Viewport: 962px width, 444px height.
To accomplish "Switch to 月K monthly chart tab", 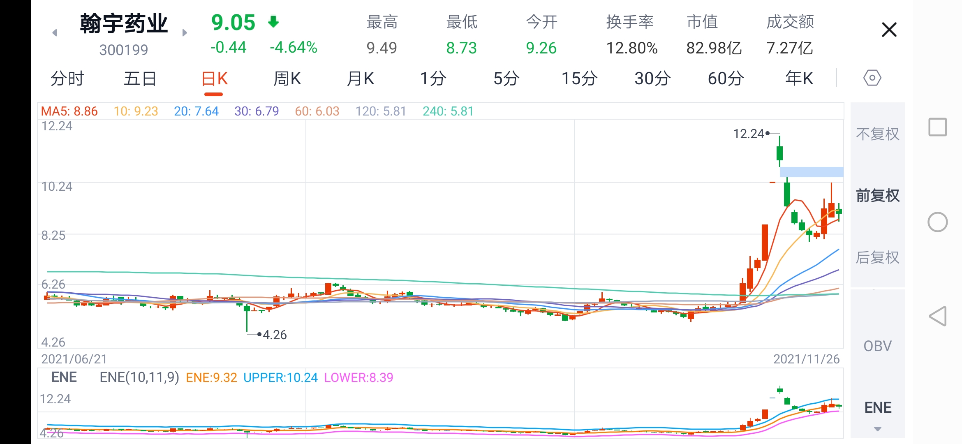I will pyautogui.click(x=360, y=78).
